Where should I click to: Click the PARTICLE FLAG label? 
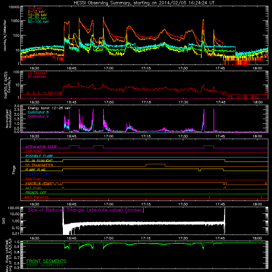click(x=38, y=184)
